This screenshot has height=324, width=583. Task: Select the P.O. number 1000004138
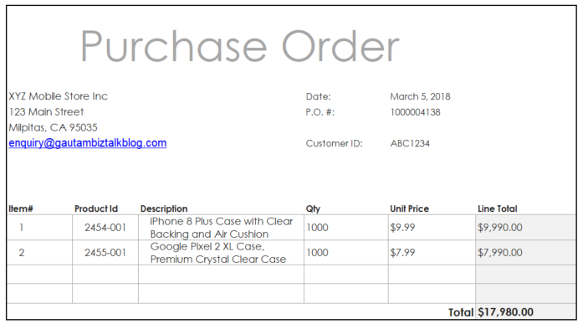tap(416, 112)
